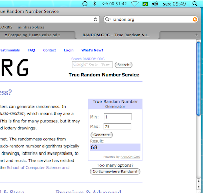Click Go Somewhere Random! button
This screenshot has height=193, width=203.
coord(115,171)
